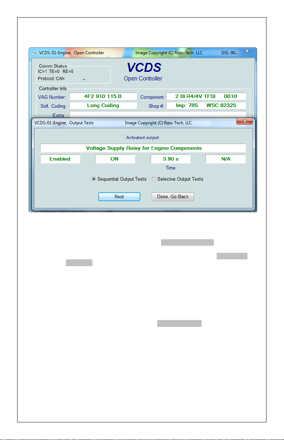Close the Open Controller background window
The height and width of the screenshot is (440, 284).
coord(247,52)
